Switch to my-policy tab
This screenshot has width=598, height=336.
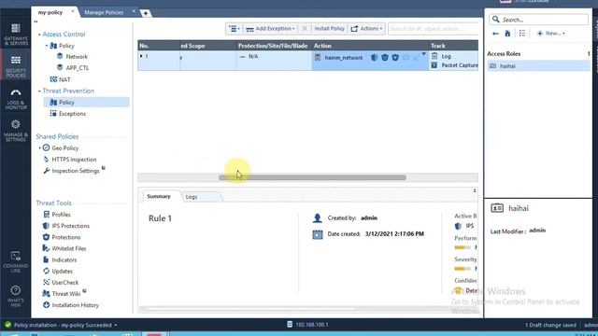50,12
